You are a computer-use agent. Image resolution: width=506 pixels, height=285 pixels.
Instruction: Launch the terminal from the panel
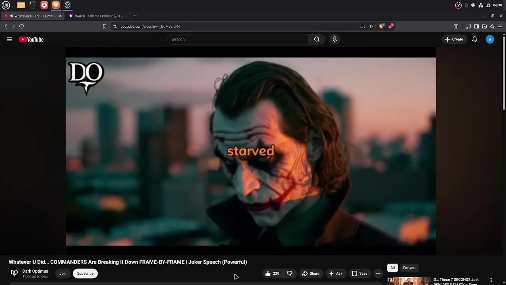click(x=32, y=5)
